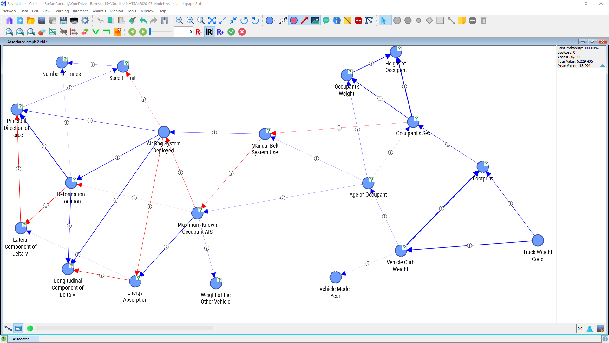Click the green checkmark accept button
The height and width of the screenshot is (343, 609).
[x=231, y=32]
